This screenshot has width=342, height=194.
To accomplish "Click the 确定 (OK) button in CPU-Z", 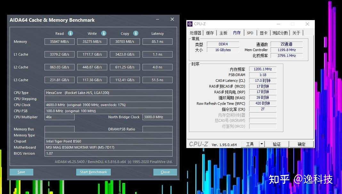I will pyautogui.click(x=301, y=144).
